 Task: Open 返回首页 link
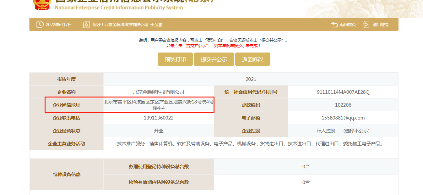point(348,25)
